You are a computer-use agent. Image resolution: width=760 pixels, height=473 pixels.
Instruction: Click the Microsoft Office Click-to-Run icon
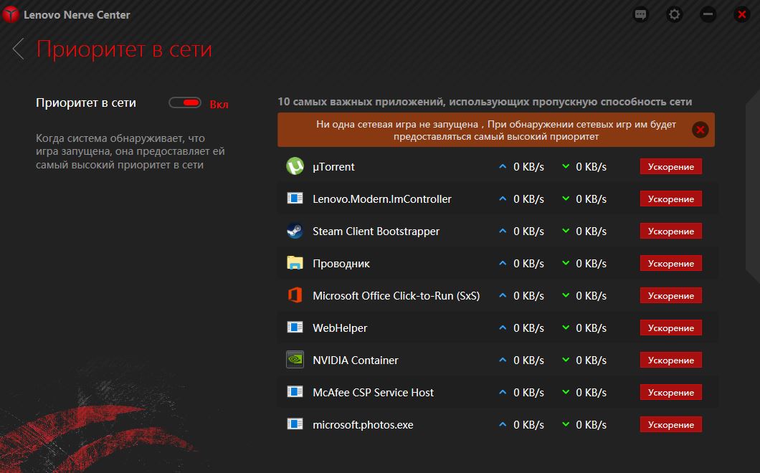click(295, 295)
